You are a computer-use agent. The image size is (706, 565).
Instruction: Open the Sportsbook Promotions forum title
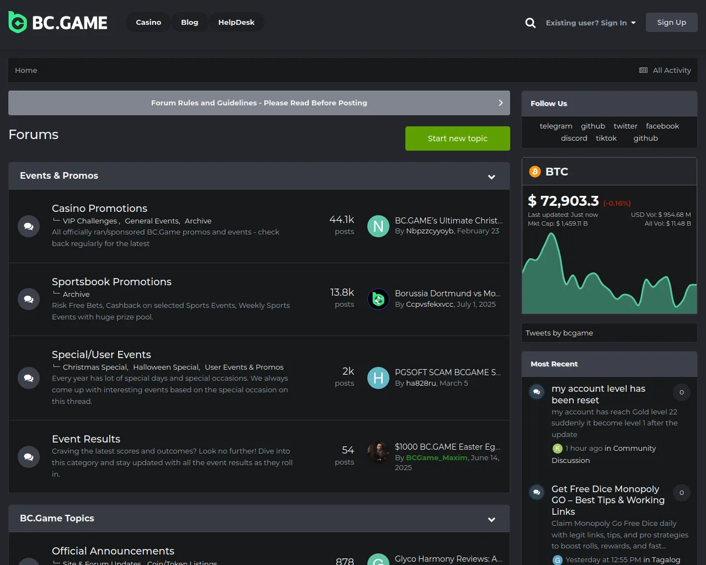[x=111, y=281]
